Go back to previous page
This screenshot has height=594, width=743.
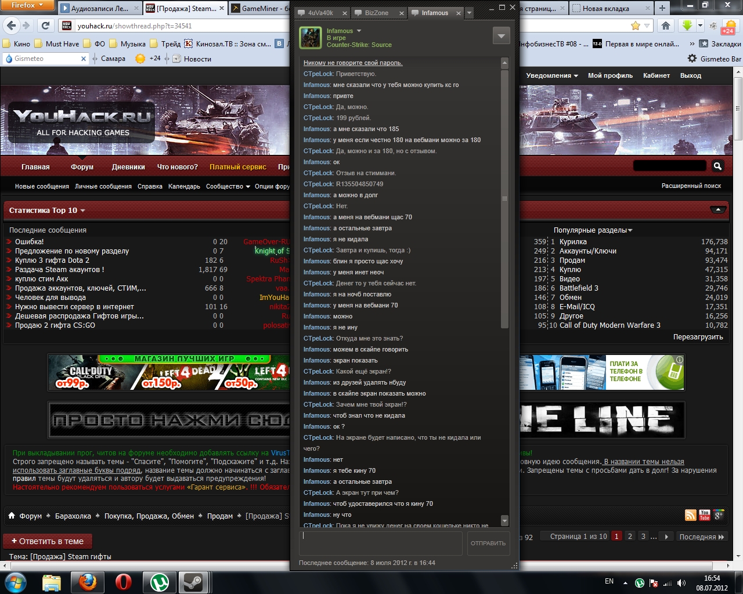[11, 26]
